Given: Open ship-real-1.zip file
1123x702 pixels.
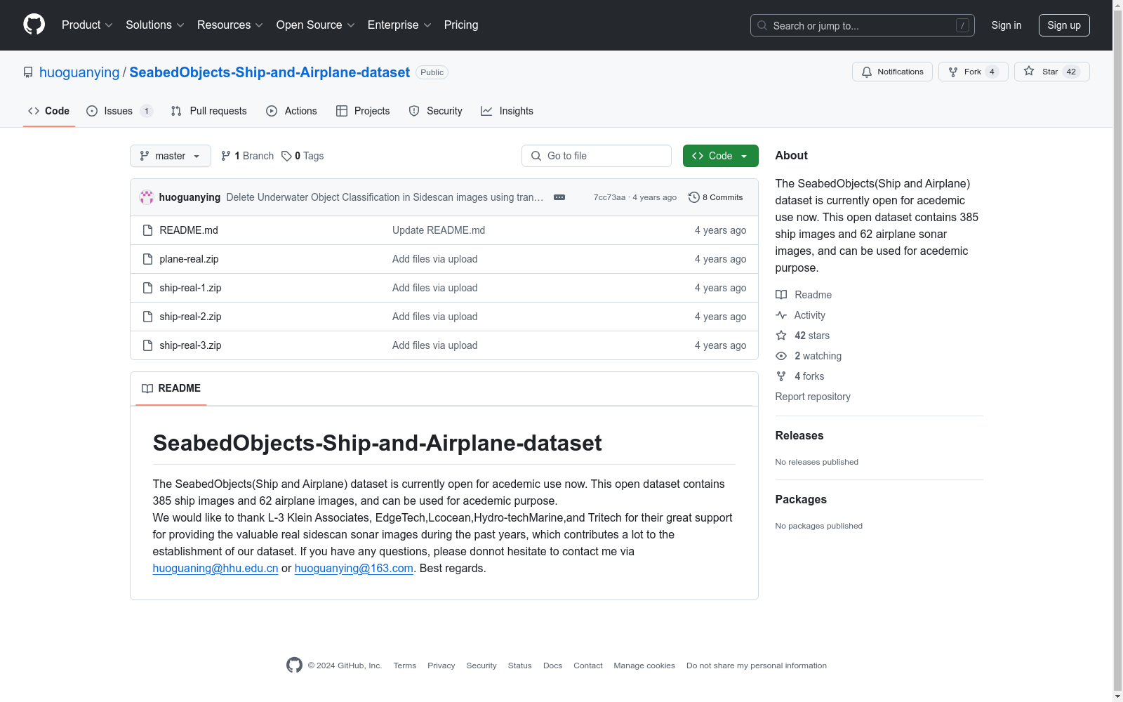Looking at the screenshot, I should [x=190, y=288].
